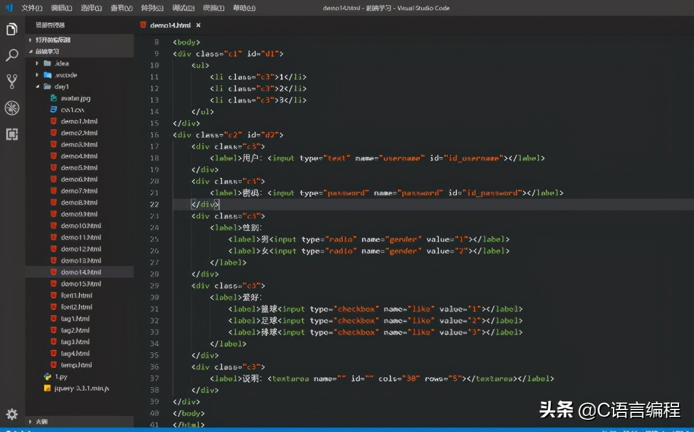Open the Explorer view in activity bar

(x=12, y=29)
